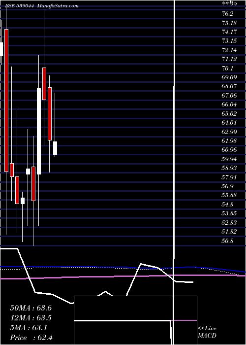Select the 51.82 price axis label
Viewport: 246px width, 345px height.
pyautogui.click(x=230, y=232)
